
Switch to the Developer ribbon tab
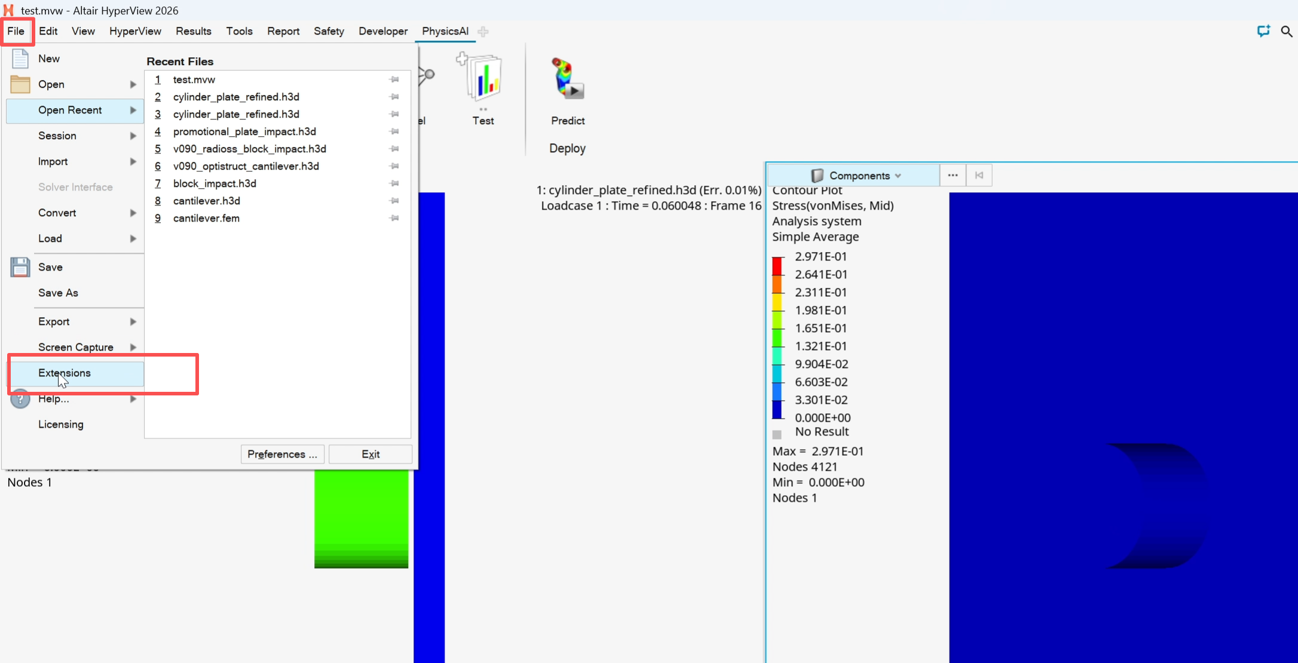click(x=383, y=31)
